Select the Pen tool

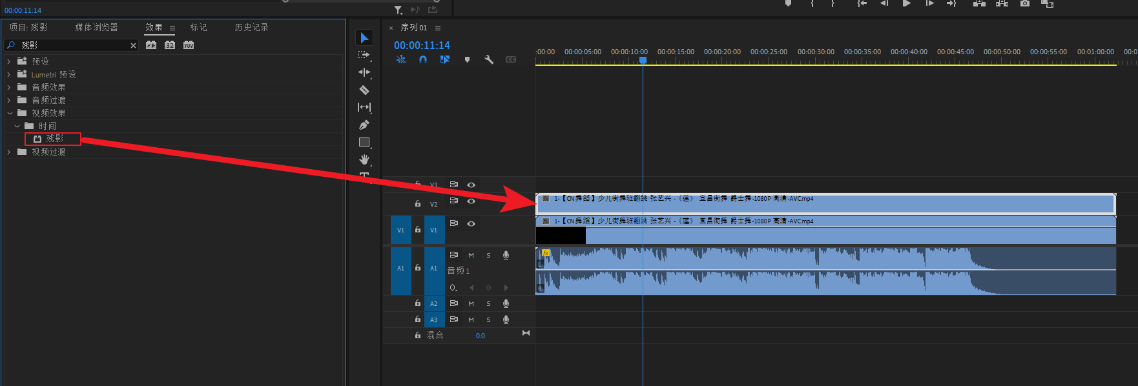[364, 125]
